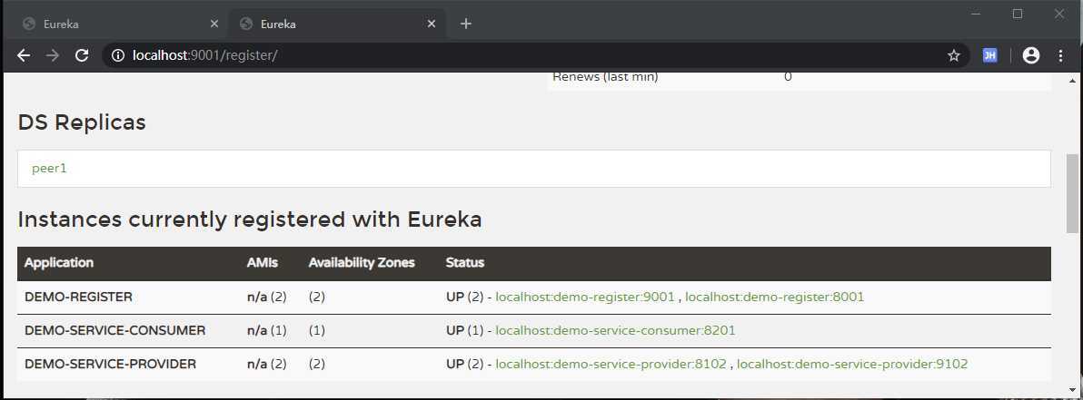Bookmark this page with the star icon
This screenshot has height=400, width=1083.
pyautogui.click(x=953, y=55)
